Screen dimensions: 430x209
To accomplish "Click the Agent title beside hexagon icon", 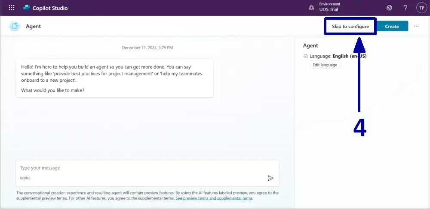I will coord(33,26).
